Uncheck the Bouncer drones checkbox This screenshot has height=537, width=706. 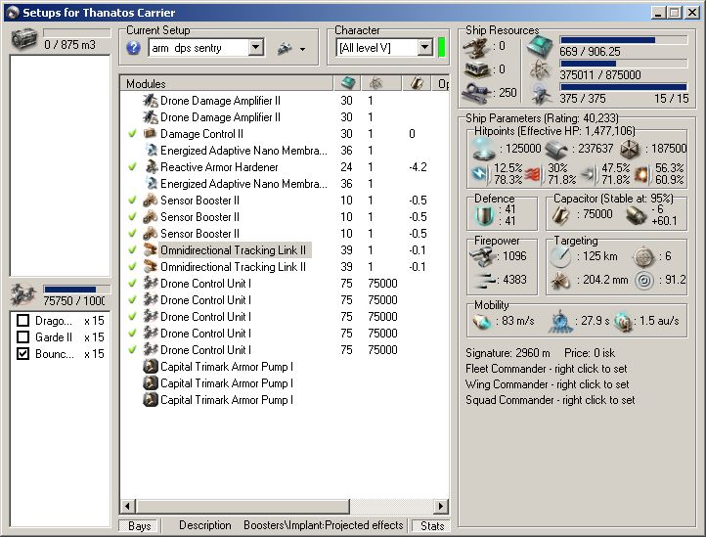(22, 354)
